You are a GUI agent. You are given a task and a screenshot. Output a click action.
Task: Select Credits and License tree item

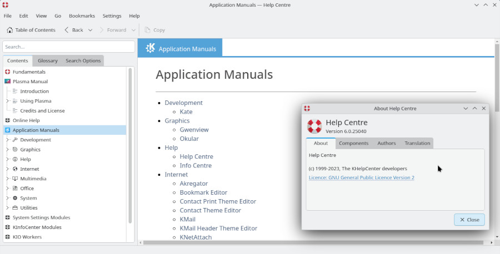pos(42,111)
